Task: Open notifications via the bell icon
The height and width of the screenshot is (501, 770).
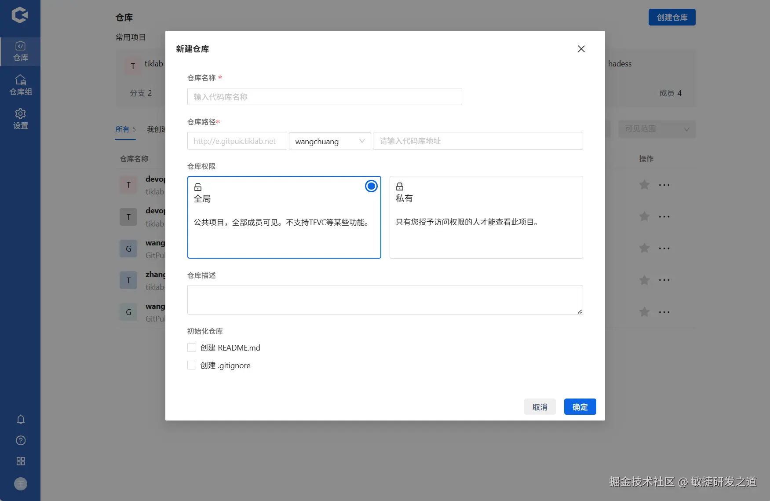Action: 20,419
